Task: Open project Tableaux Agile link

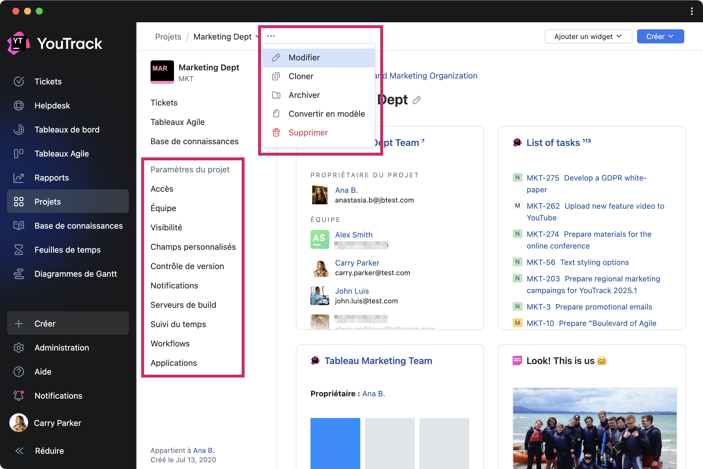Action: point(178,122)
